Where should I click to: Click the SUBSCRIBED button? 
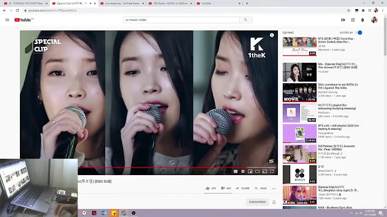point(257,202)
